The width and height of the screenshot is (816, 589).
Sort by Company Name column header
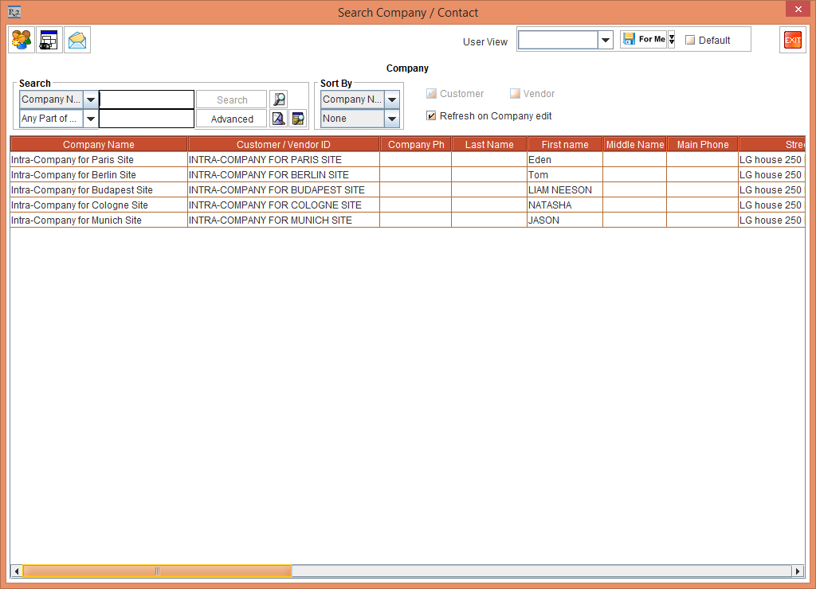(99, 144)
